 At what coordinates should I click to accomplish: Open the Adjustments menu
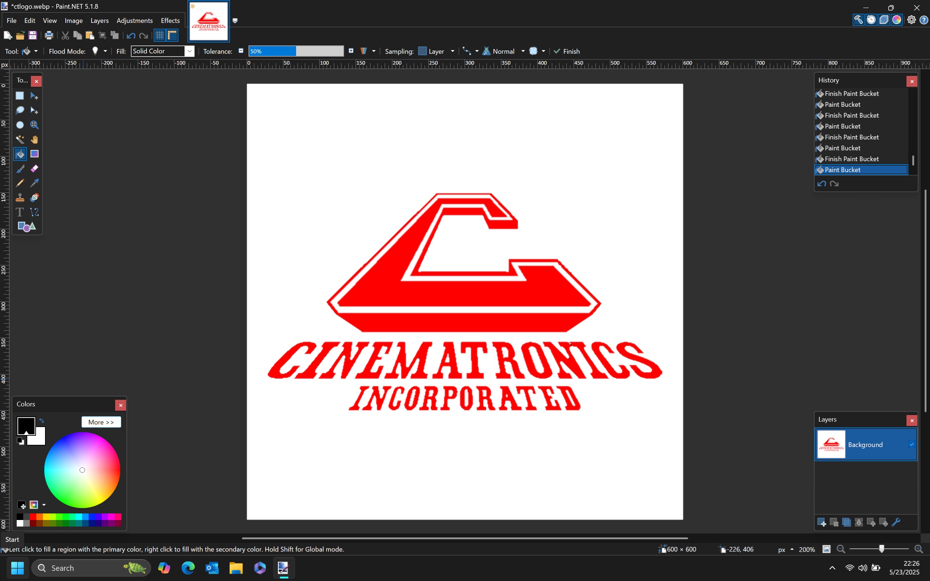click(x=134, y=21)
